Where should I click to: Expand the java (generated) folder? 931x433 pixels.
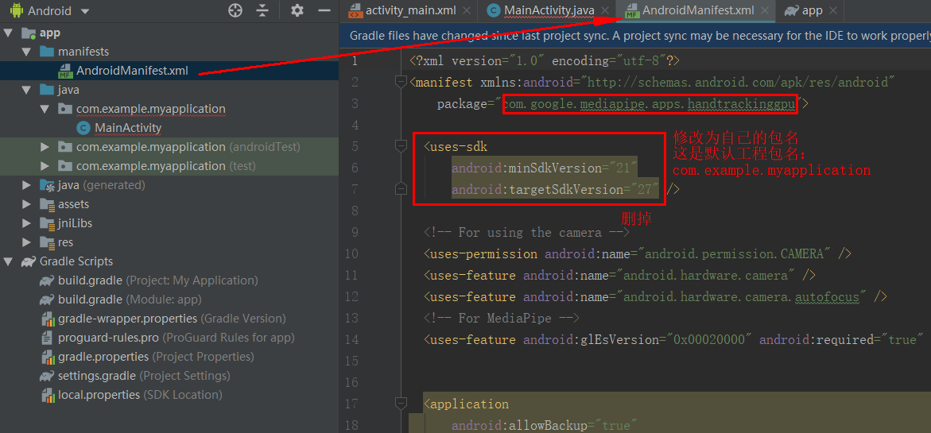[x=26, y=185]
